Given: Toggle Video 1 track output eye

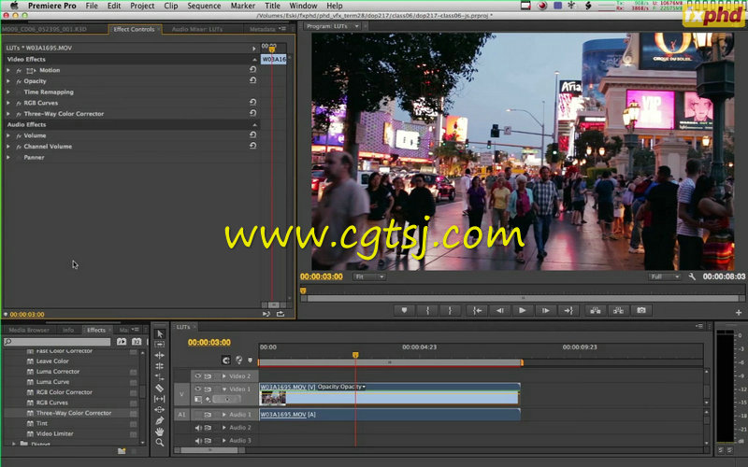Looking at the screenshot, I should point(197,389).
